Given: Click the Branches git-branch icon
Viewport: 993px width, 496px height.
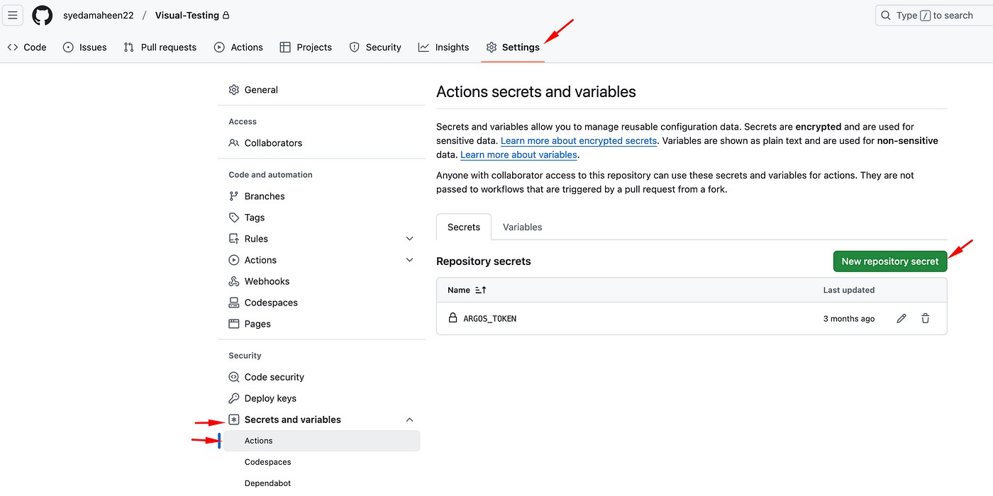Looking at the screenshot, I should coord(234,196).
